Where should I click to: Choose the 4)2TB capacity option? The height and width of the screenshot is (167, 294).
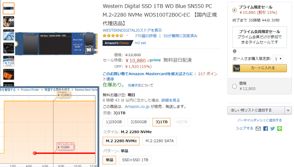pos(182,122)
